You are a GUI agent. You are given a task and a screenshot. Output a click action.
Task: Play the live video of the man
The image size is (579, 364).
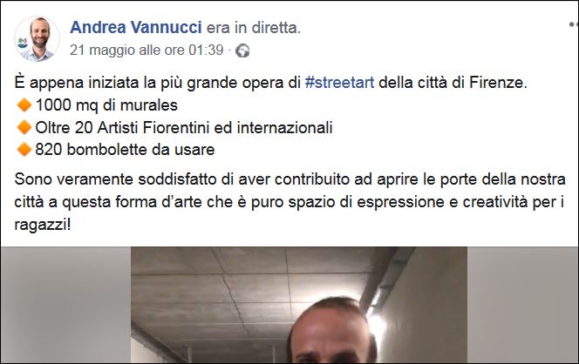[x=299, y=306]
